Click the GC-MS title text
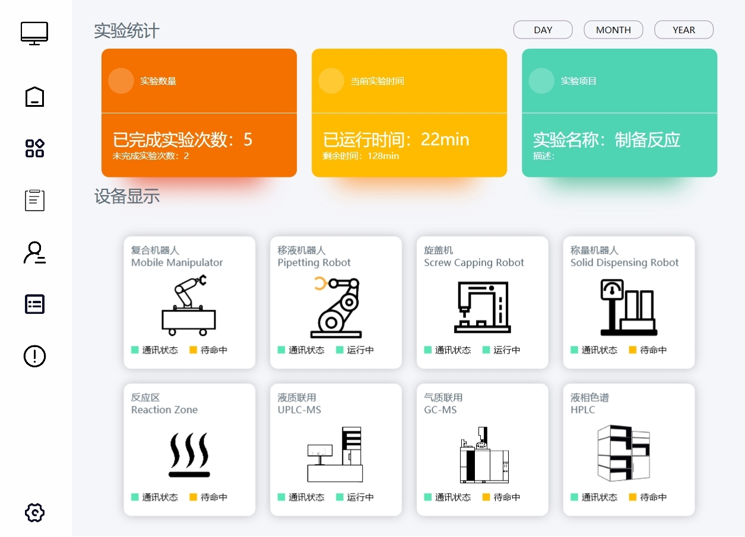 440,409
